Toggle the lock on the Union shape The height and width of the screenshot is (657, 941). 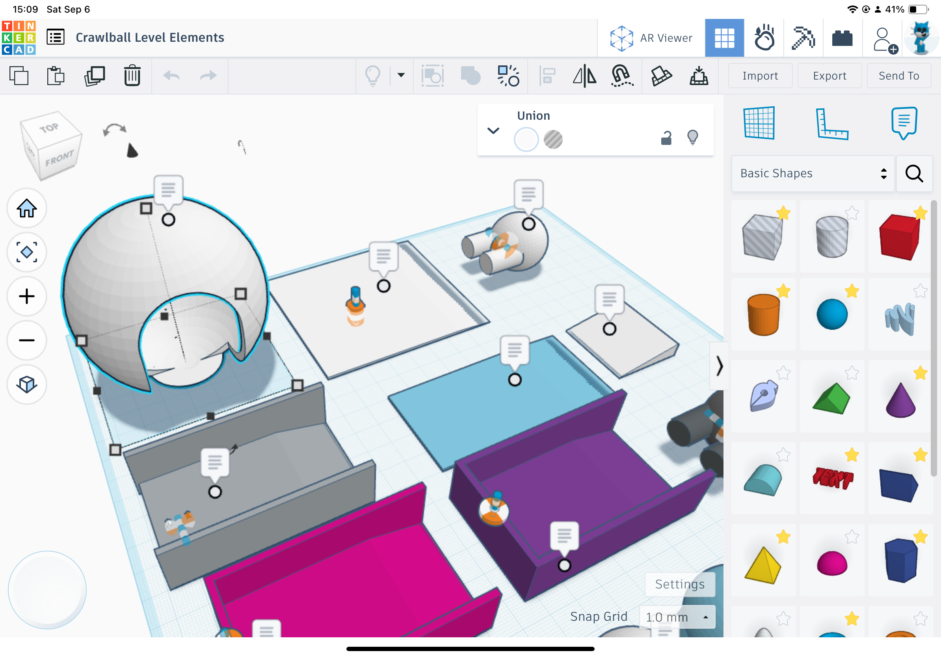point(666,138)
